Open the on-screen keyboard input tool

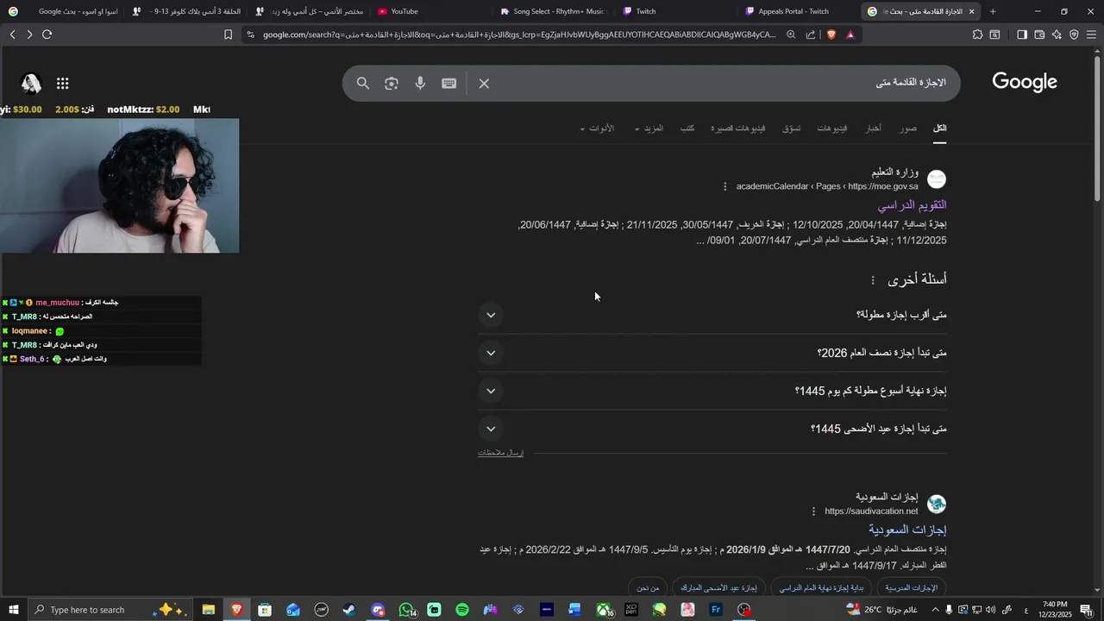(x=449, y=84)
